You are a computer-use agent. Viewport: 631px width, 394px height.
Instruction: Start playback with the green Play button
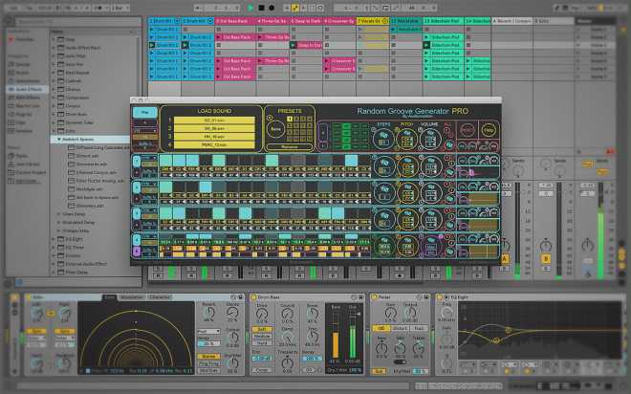[x=250, y=8]
